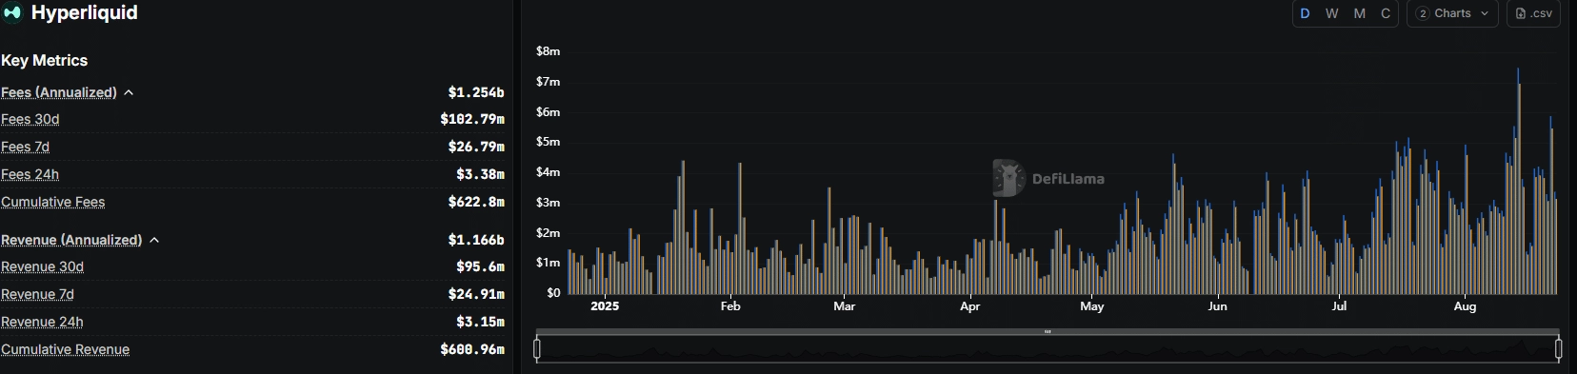Click the Cumulative Revenue label

[x=66, y=349]
